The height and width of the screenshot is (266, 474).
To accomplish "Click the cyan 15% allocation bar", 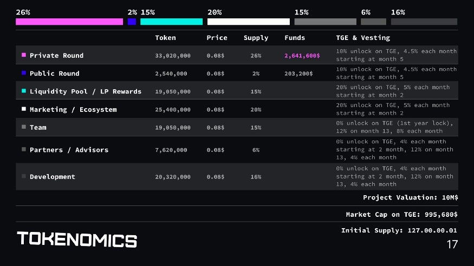I will [171, 22].
